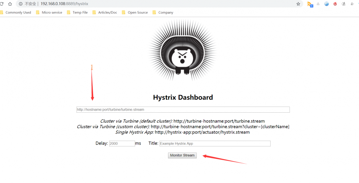The width and height of the screenshot is (359, 183).
Task: Open the Commonly Used bookmark folder
Action: point(16,12)
